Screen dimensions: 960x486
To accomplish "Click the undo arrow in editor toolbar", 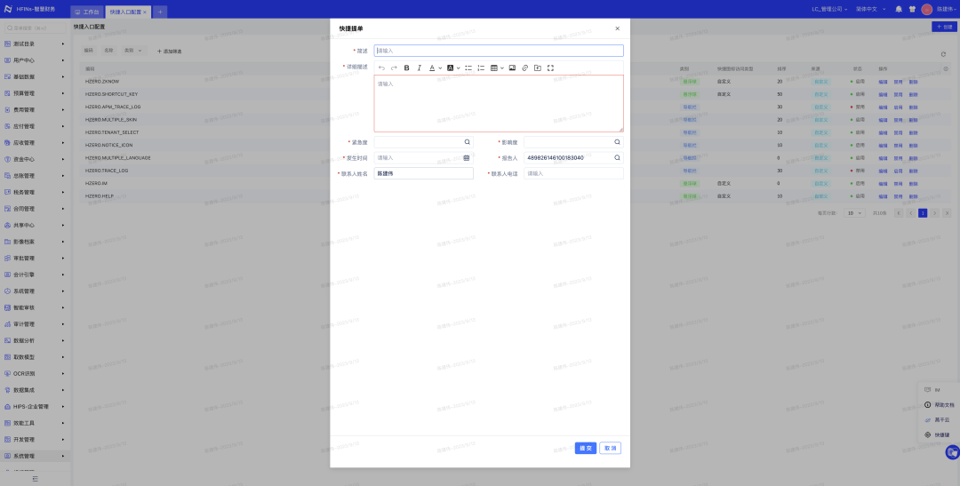I will pos(382,68).
